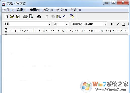Click the Paste clipboard icon
The image size is (130, 93).
[x=59, y=16]
